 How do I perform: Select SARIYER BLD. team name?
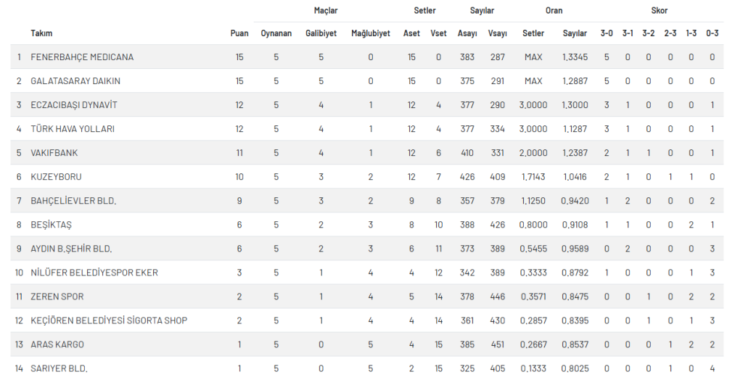coord(59,368)
